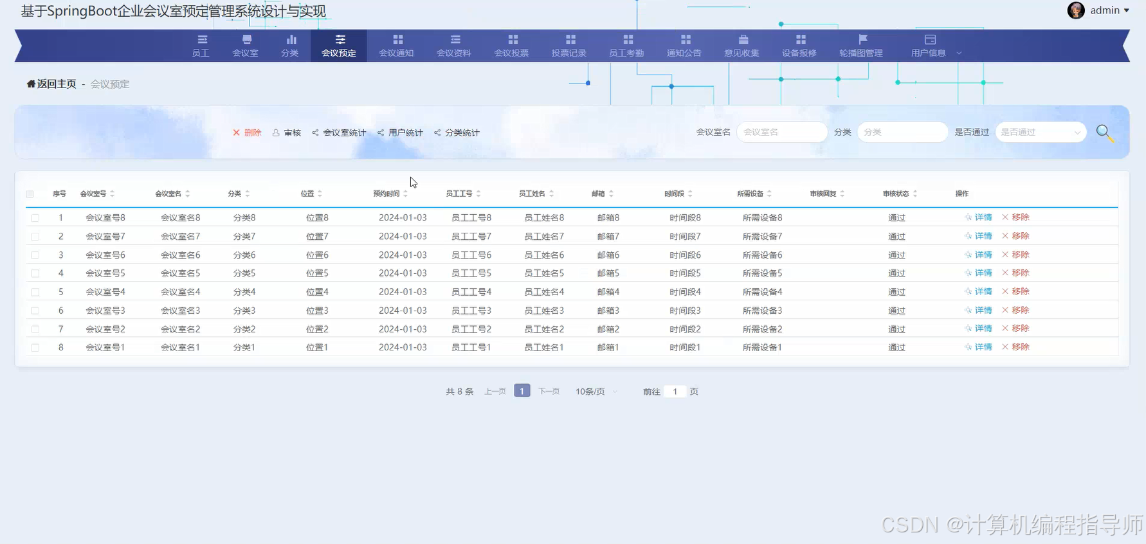
Task: Open the 是否通过 dropdown filter
Action: click(x=1041, y=132)
